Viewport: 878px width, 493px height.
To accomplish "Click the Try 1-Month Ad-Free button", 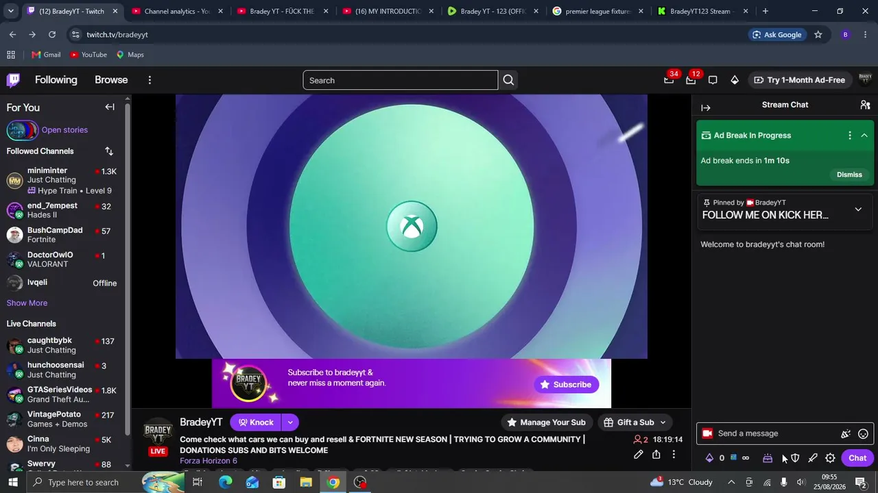I will tap(799, 80).
